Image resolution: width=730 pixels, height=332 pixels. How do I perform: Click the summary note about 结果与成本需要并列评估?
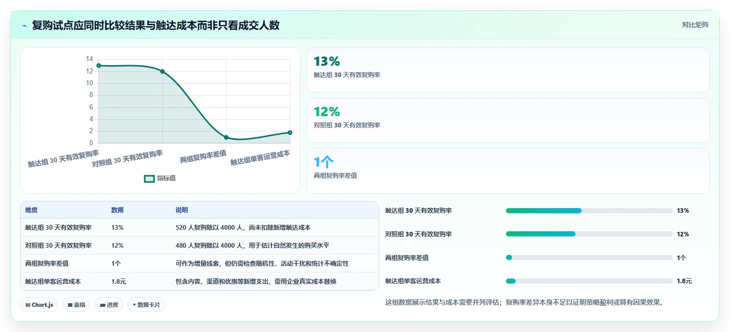[525, 302]
